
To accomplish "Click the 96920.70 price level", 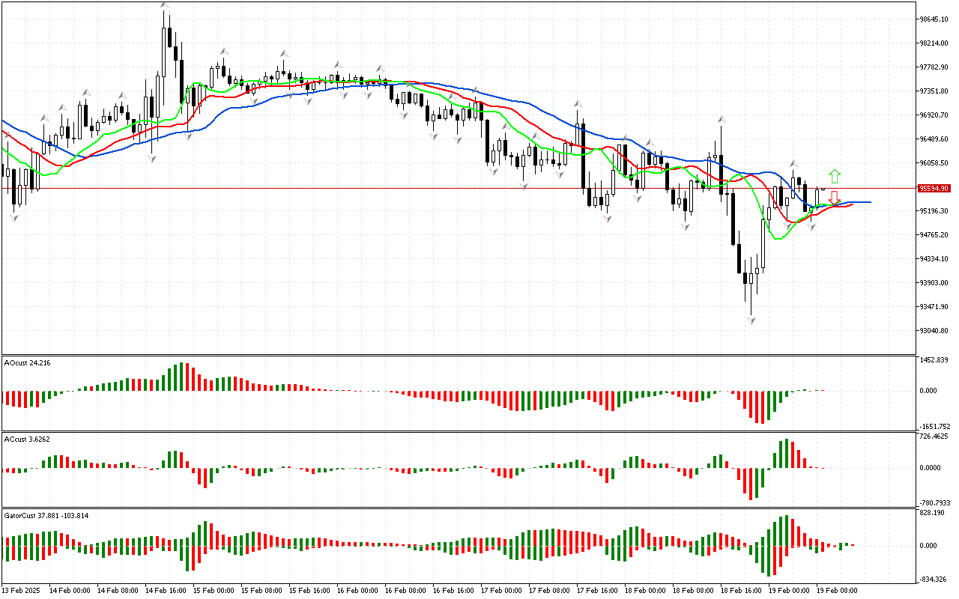I will [x=934, y=115].
